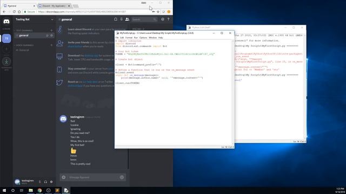Click the 'Do you read me?' message

tap(80, 133)
